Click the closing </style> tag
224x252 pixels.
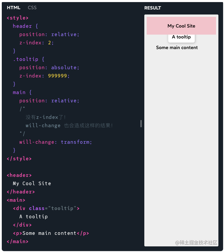[x=19, y=159]
